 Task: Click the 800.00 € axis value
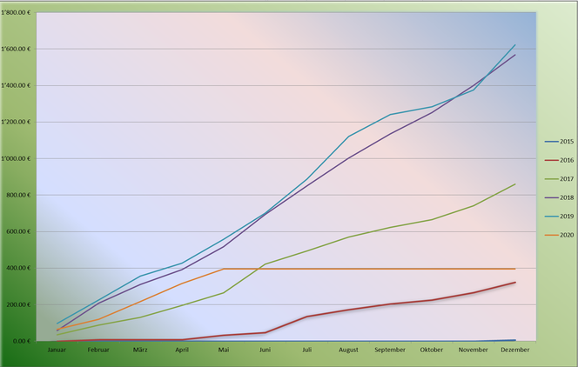click(18, 195)
